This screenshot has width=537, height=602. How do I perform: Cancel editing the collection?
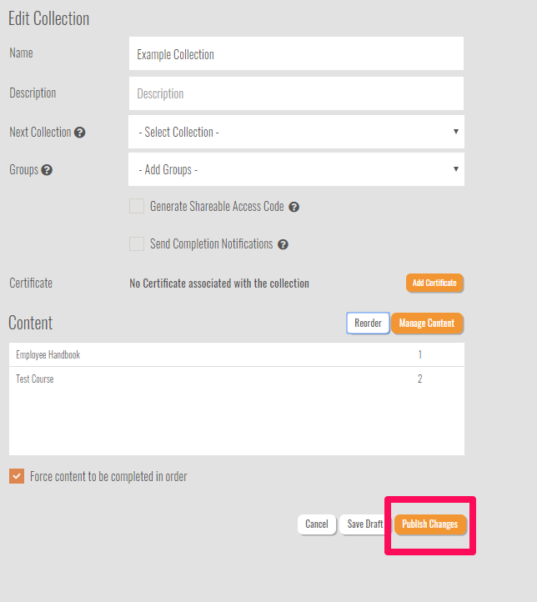(316, 524)
